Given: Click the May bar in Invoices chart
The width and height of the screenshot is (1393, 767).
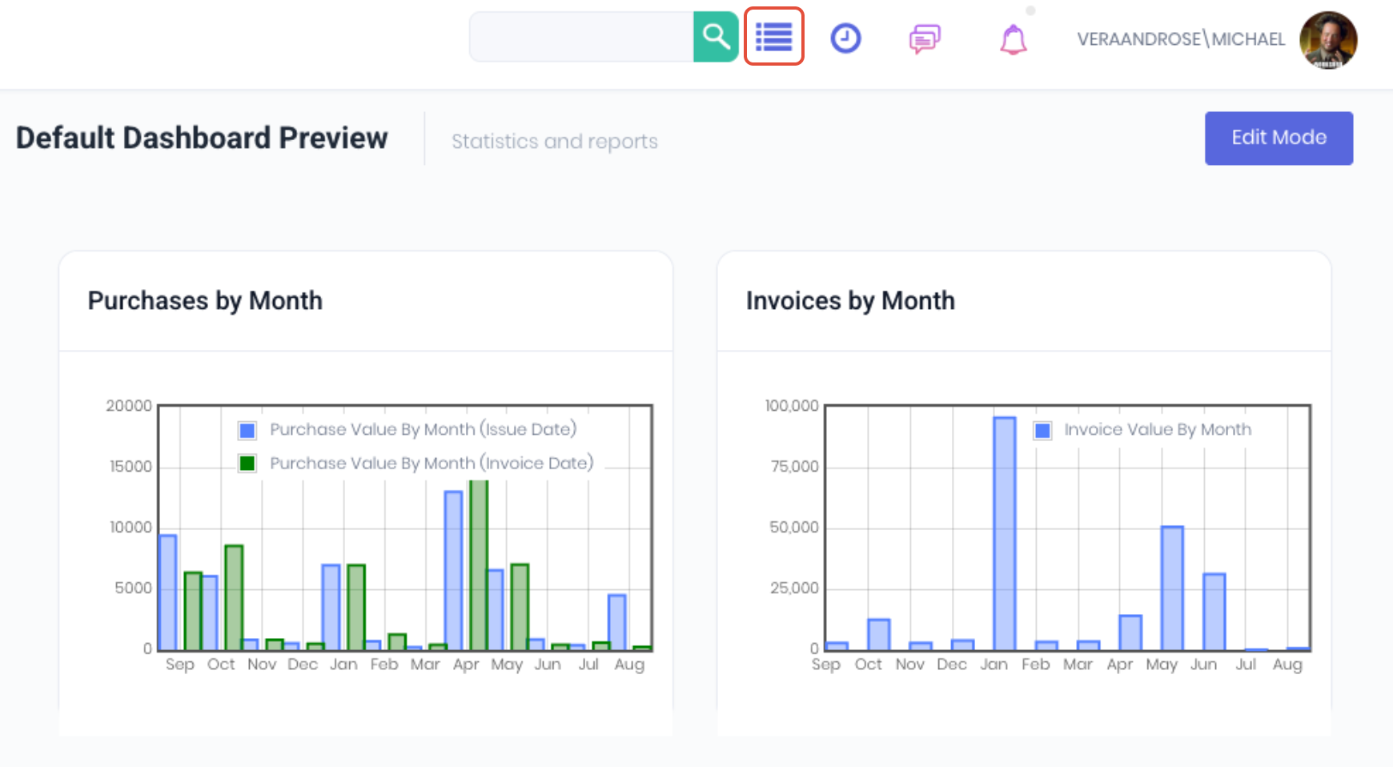Looking at the screenshot, I should 1172,588.
